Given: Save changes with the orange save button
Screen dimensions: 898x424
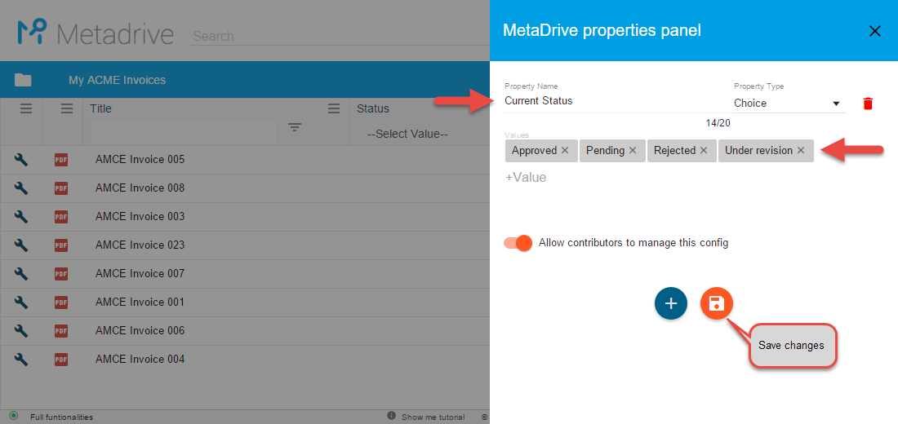Looking at the screenshot, I should click(x=717, y=303).
